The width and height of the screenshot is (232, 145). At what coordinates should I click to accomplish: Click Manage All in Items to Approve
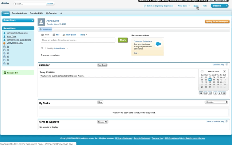pos(102,122)
